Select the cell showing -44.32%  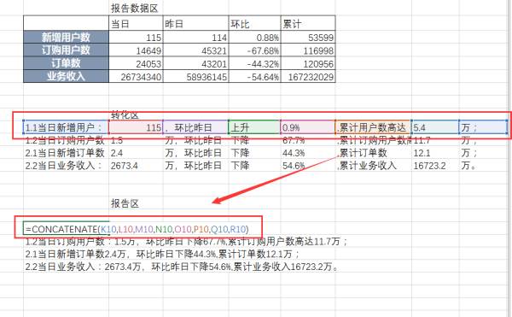click(x=254, y=64)
